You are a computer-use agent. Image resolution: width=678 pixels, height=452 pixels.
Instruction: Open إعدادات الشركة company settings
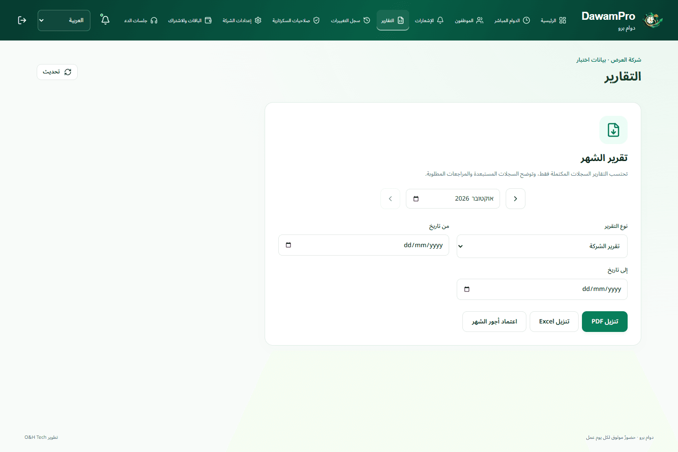tap(242, 20)
